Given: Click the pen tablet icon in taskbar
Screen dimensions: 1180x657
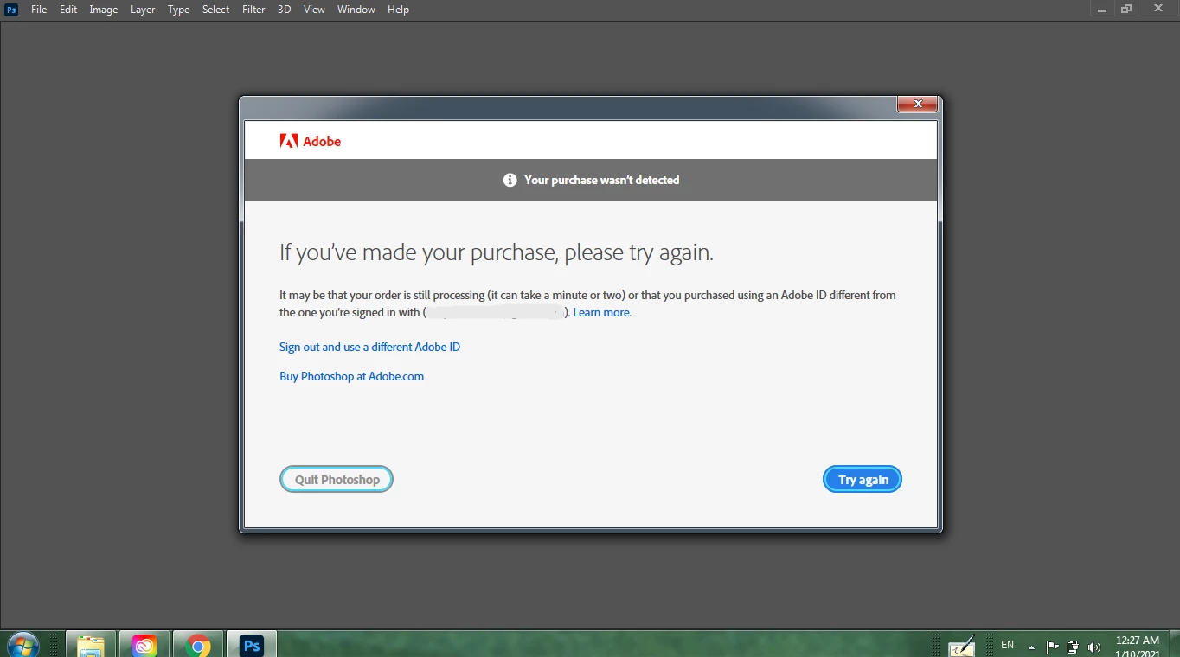Looking at the screenshot, I should (962, 646).
